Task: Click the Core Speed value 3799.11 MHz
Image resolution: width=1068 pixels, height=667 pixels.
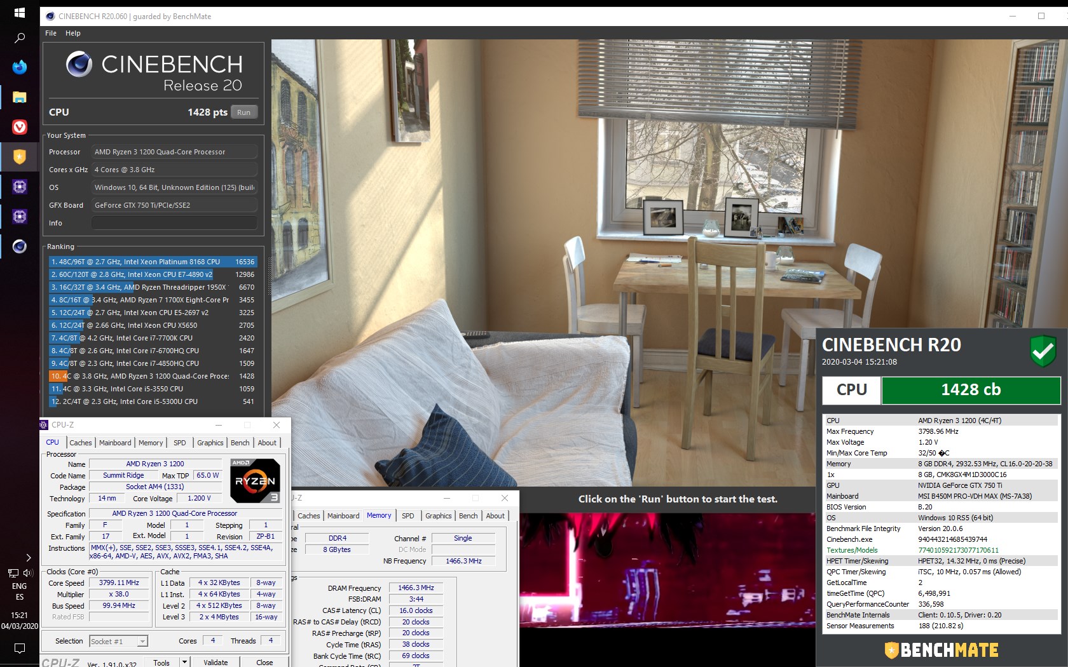Action: [119, 583]
